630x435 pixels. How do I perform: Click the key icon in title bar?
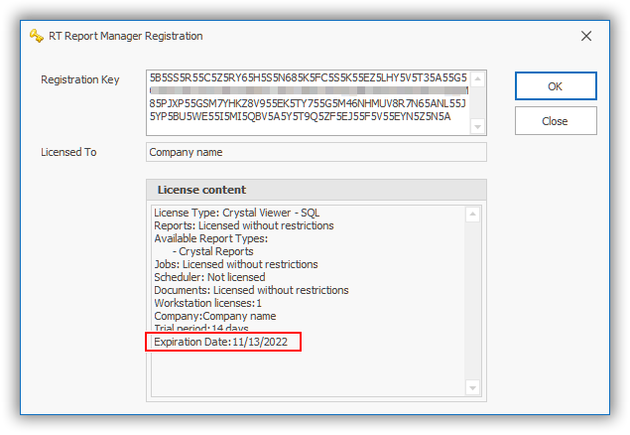click(x=37, y=36)
